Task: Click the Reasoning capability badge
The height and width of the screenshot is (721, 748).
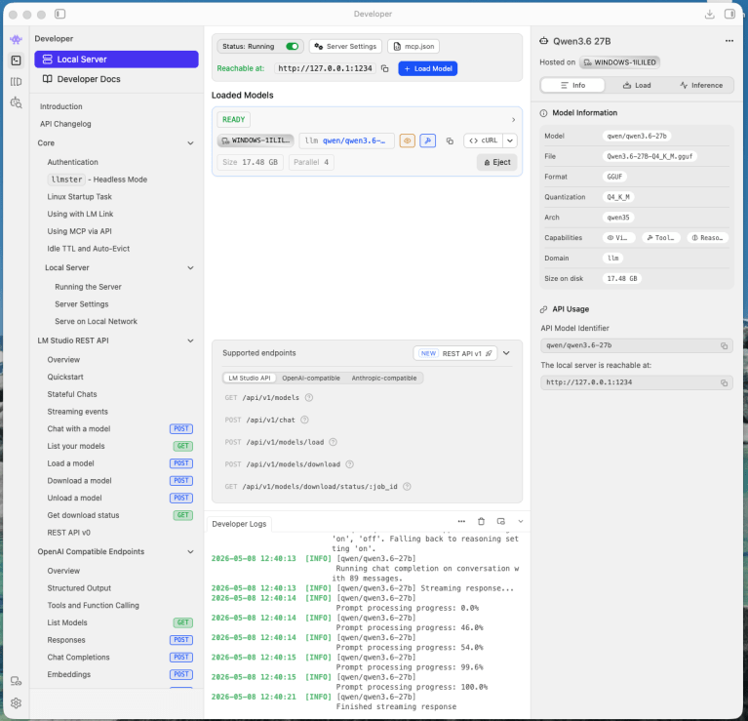Action: [707, 238]
